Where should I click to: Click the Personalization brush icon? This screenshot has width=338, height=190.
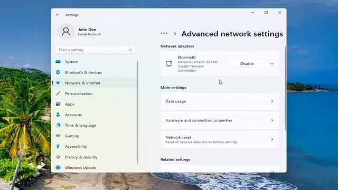coord(58,93)
